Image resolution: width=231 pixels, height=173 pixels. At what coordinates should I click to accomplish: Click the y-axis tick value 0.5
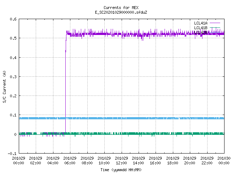coord(13,38)
